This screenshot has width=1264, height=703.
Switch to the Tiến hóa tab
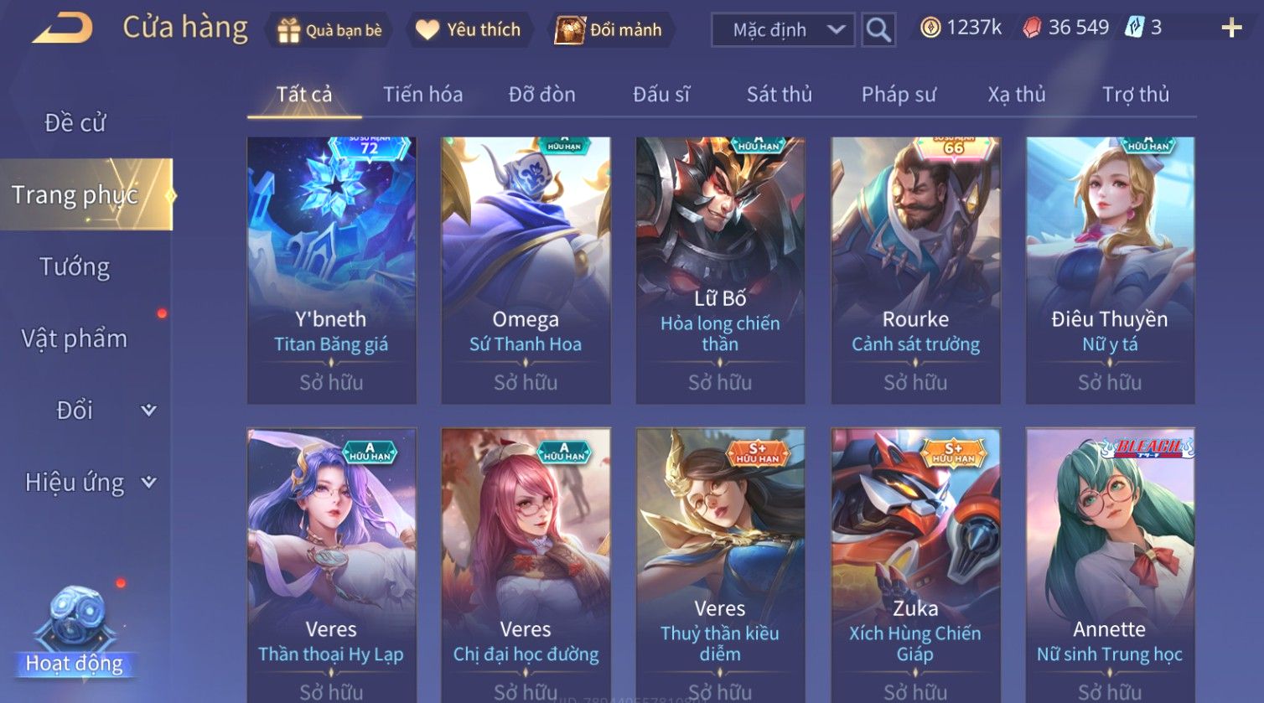click(x=422, y=95)
